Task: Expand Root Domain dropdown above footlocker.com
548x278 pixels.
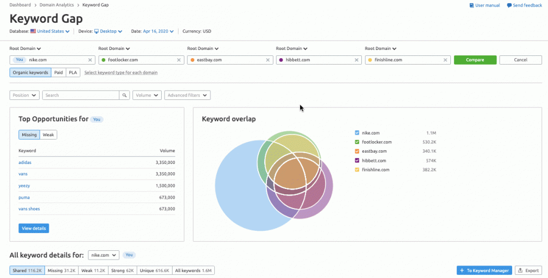Action: 114,49
